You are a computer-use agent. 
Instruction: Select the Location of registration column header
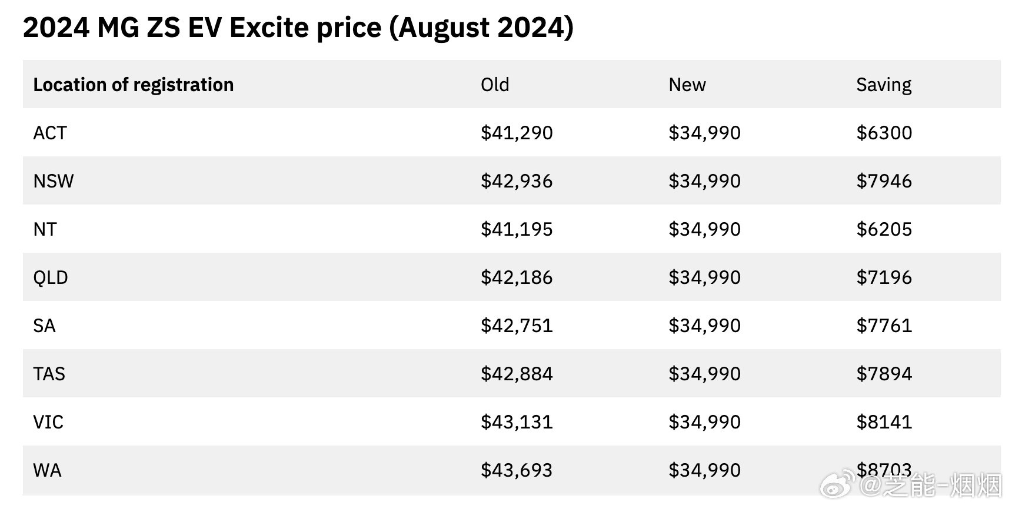134,85
